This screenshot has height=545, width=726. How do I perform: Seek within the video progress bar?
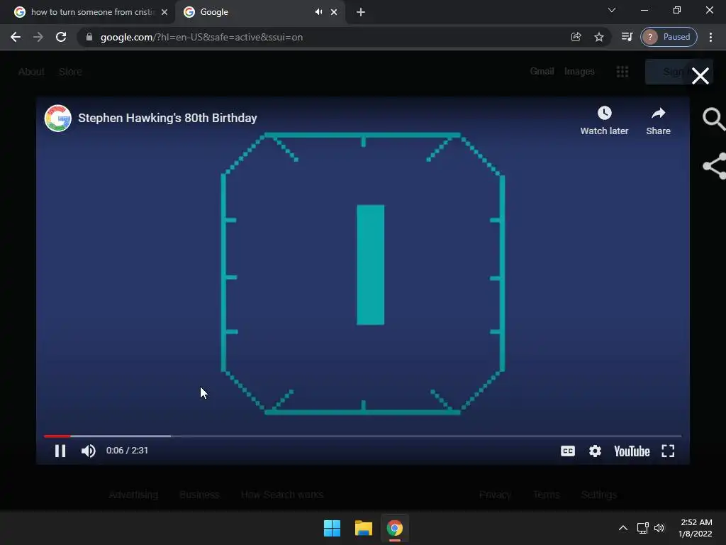point(362,436)
